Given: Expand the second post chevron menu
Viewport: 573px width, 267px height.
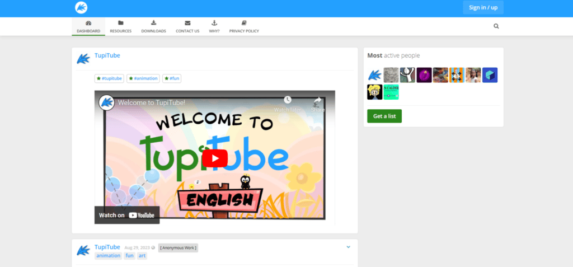Looking at the screenshot, I should coord(348,247).
